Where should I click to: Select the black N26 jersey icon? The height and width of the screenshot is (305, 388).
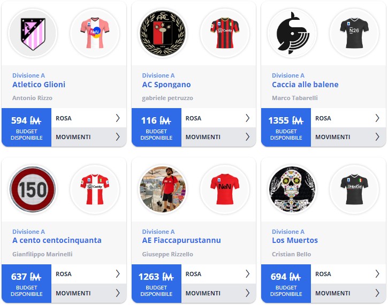pyautogui.click(x=354, y=33)
